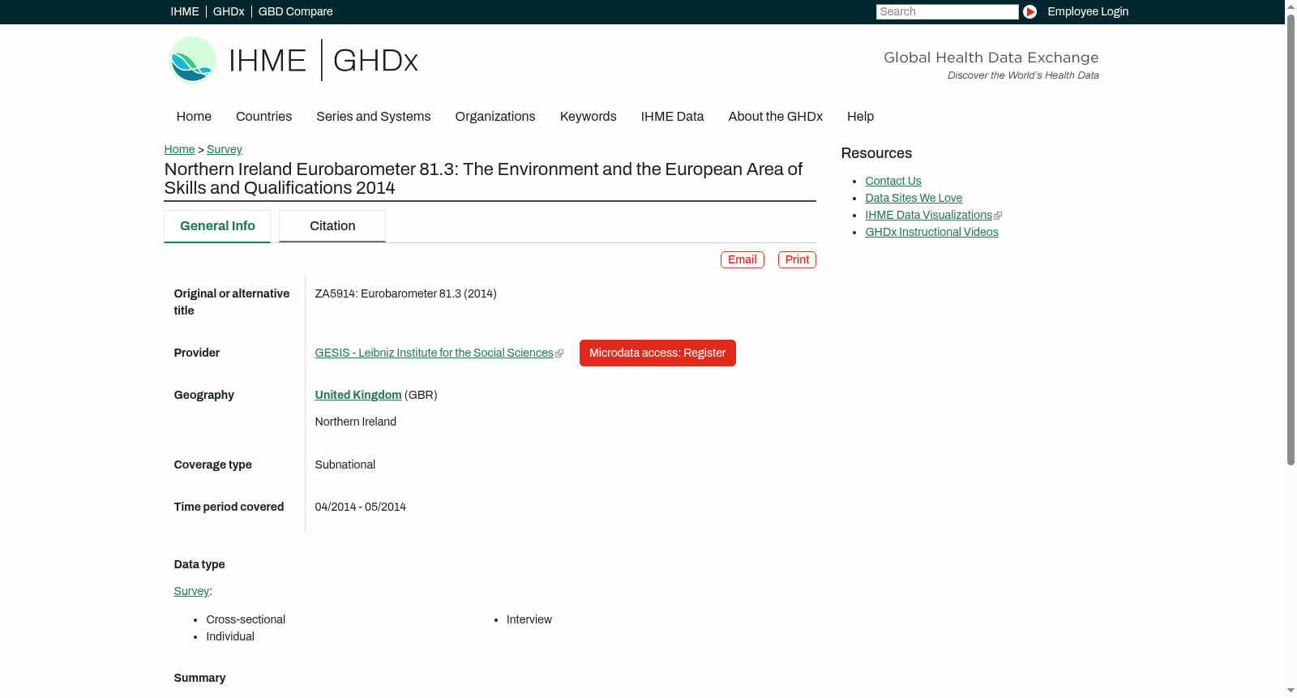
Task: Click scrollbar down arrow
Action: (1291, 691)
